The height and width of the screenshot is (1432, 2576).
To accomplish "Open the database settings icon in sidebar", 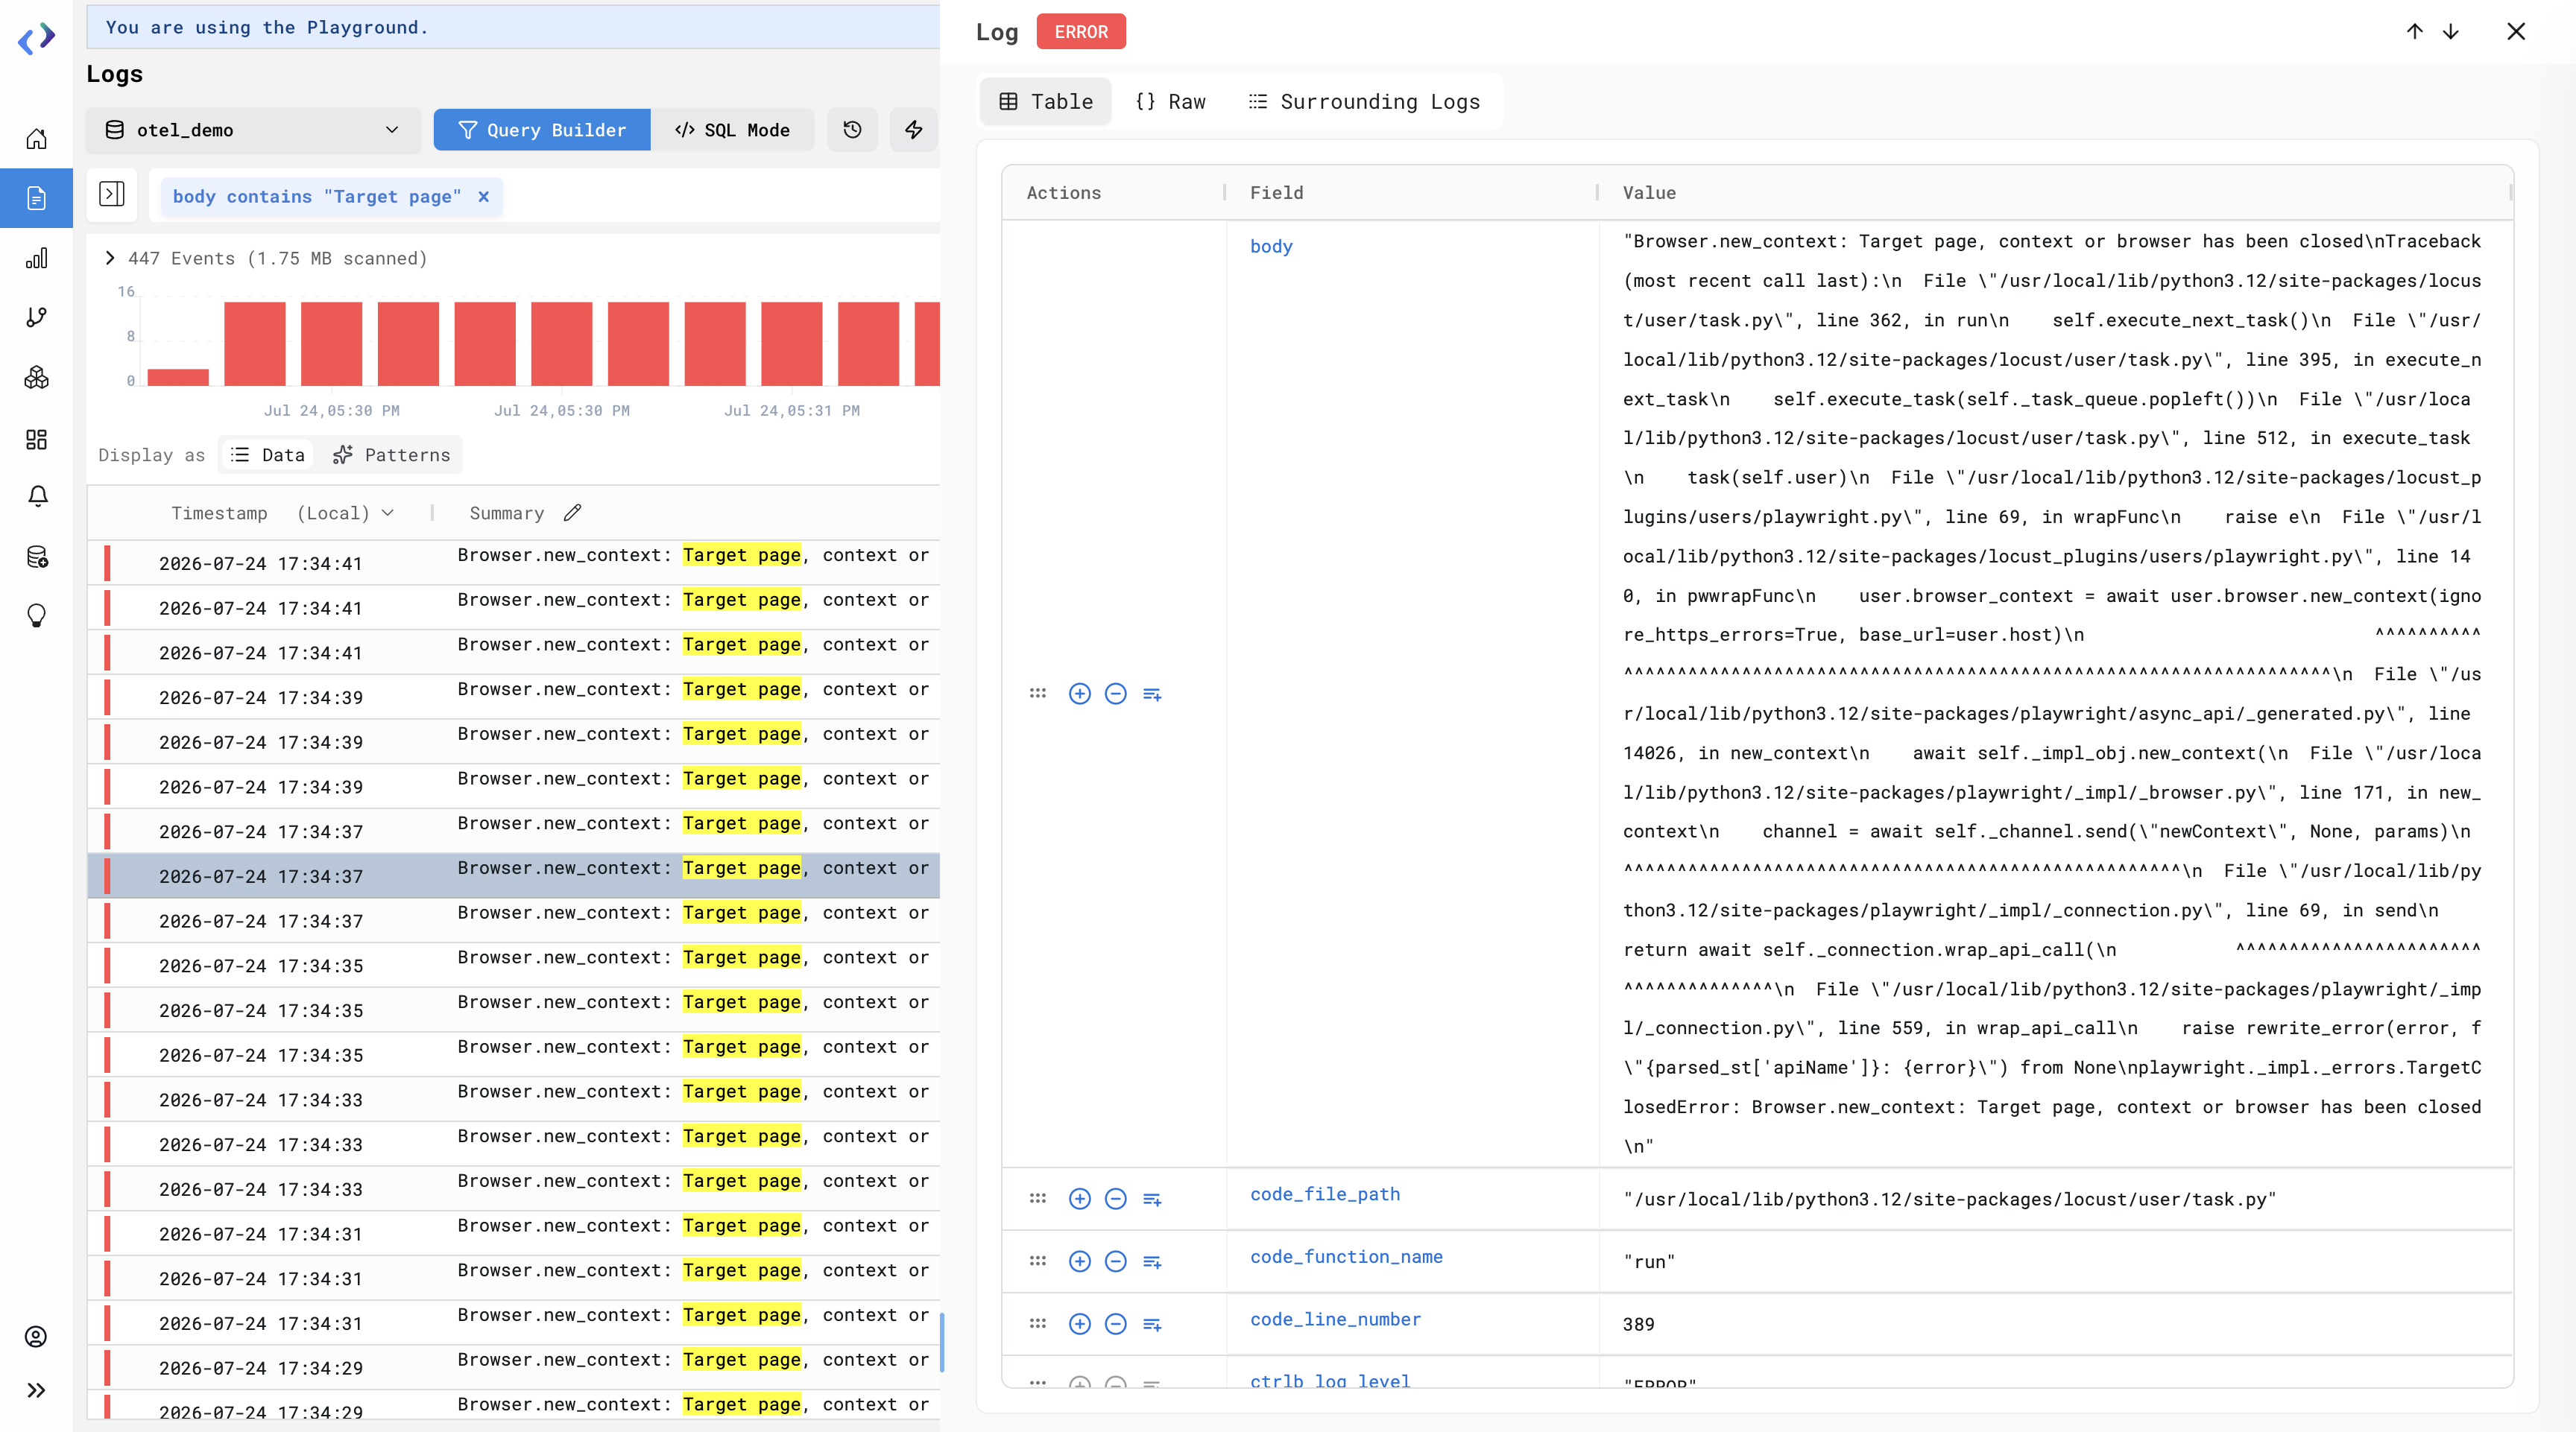I will tap(37, 557).
